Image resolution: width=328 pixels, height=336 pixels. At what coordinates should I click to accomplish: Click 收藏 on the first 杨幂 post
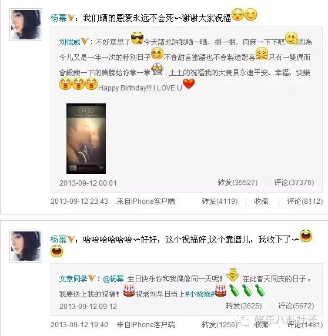point(261,201)
